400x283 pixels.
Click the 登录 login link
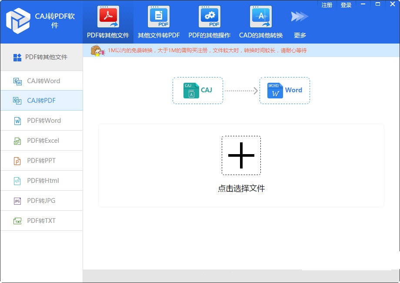tap(346, 5)
